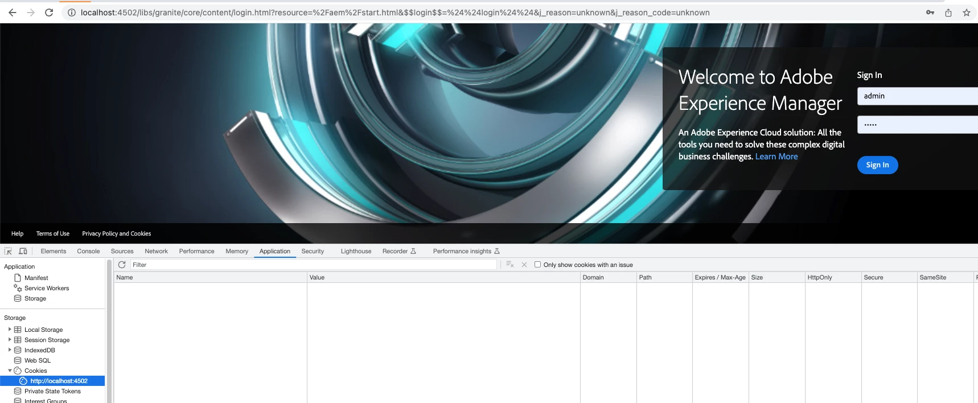This screenshot has width=978, height=403.
Task: Clear all cookies icon
Action: 510,265
